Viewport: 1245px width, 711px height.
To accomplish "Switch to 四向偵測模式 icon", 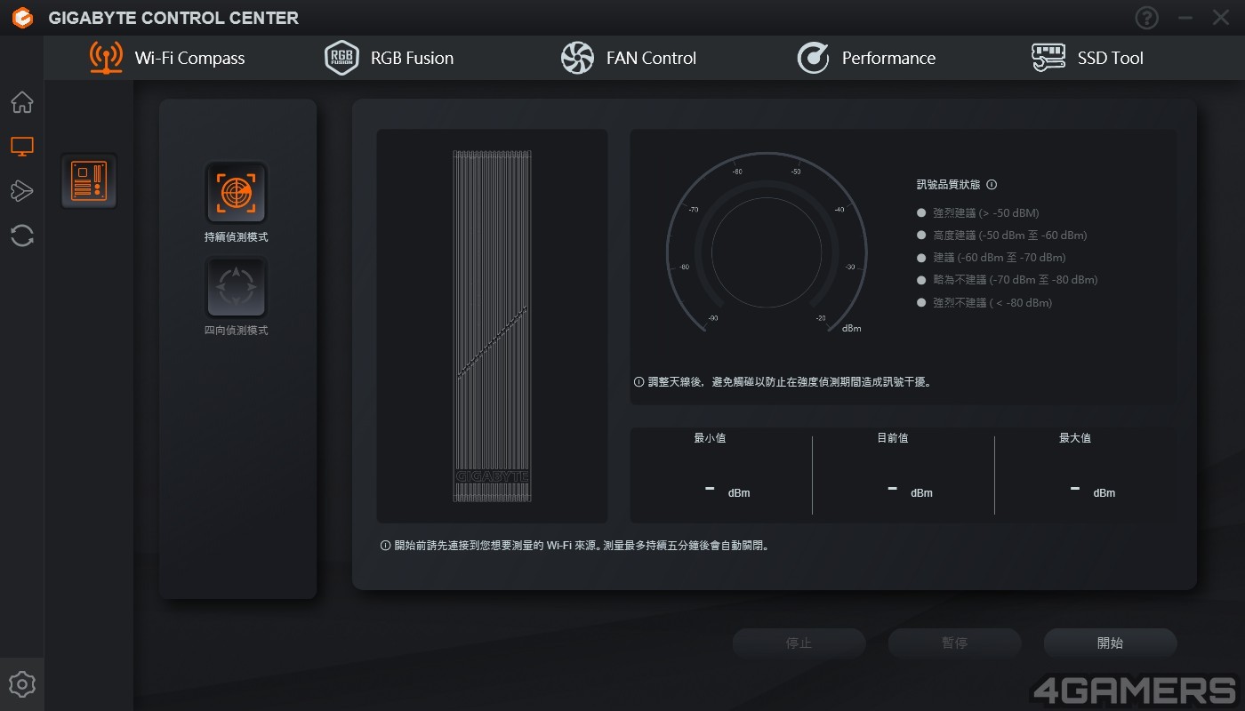I will [236, 287].
